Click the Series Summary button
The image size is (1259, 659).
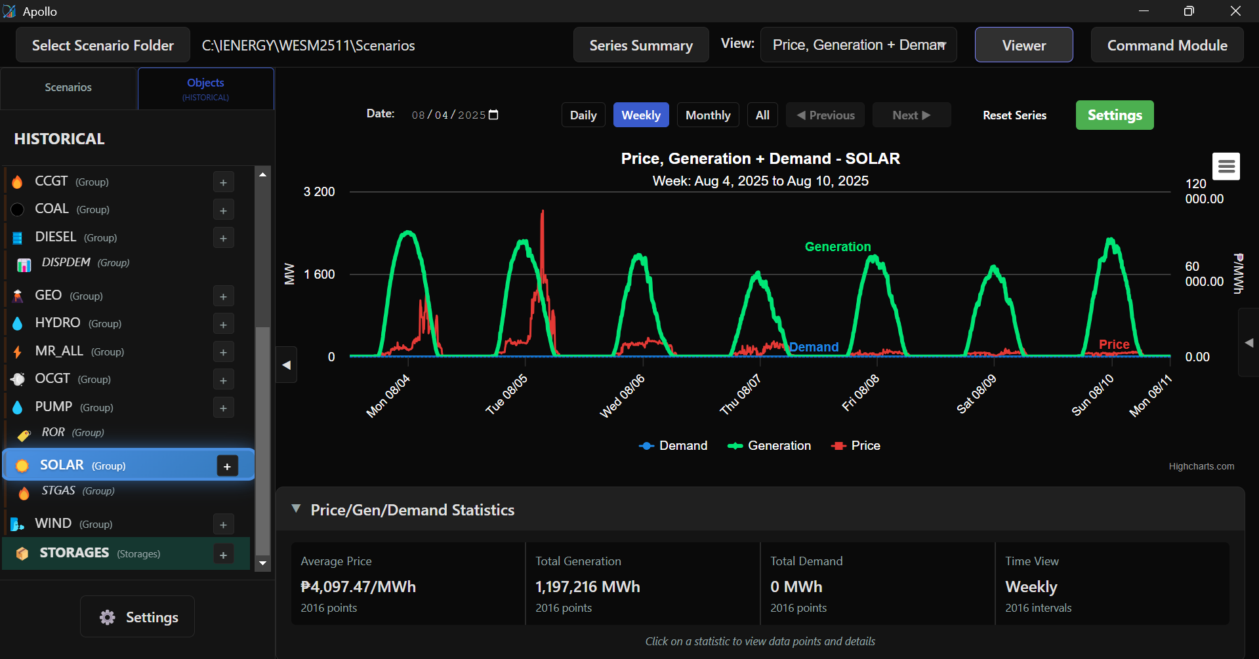coord(640,45)
